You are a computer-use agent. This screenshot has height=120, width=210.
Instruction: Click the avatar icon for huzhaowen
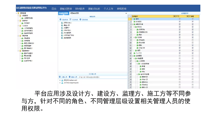[62, 80]
